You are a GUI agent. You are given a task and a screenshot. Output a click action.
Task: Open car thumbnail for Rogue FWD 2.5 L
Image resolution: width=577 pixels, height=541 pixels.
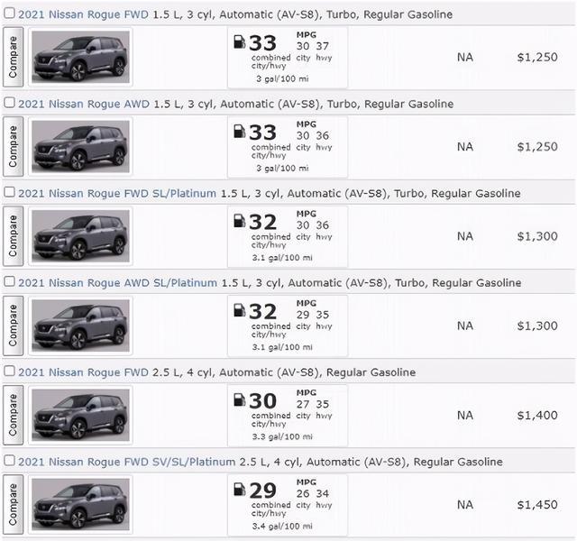80,415
